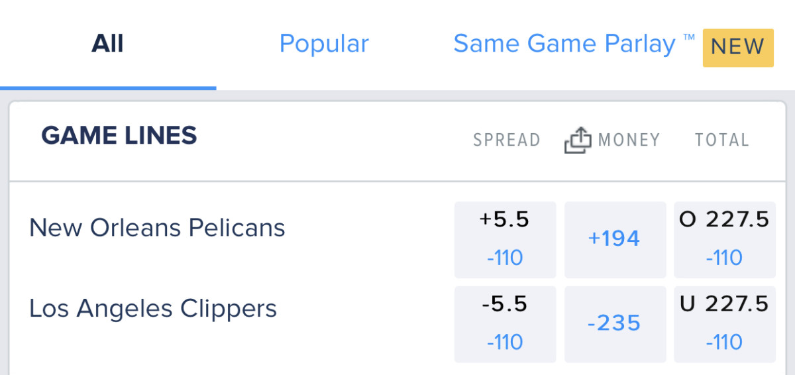795x375 pixels.
Task: Select the Same Game Parlay tab
Action: tap(564, 44)
